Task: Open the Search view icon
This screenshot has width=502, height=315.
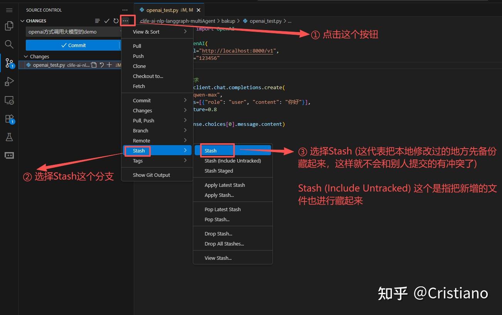Action: click(x=9, y=44)
